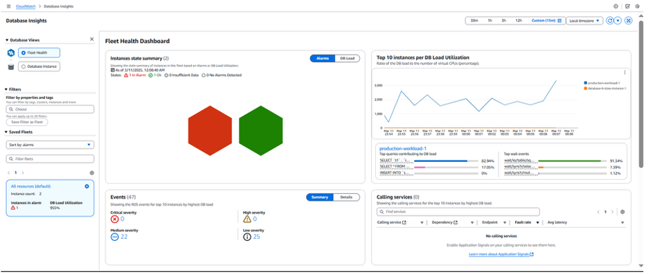648x274 pixels.
Task: Select the Fleet Health view
Action: pyautogui.click(x=39, y=53)
